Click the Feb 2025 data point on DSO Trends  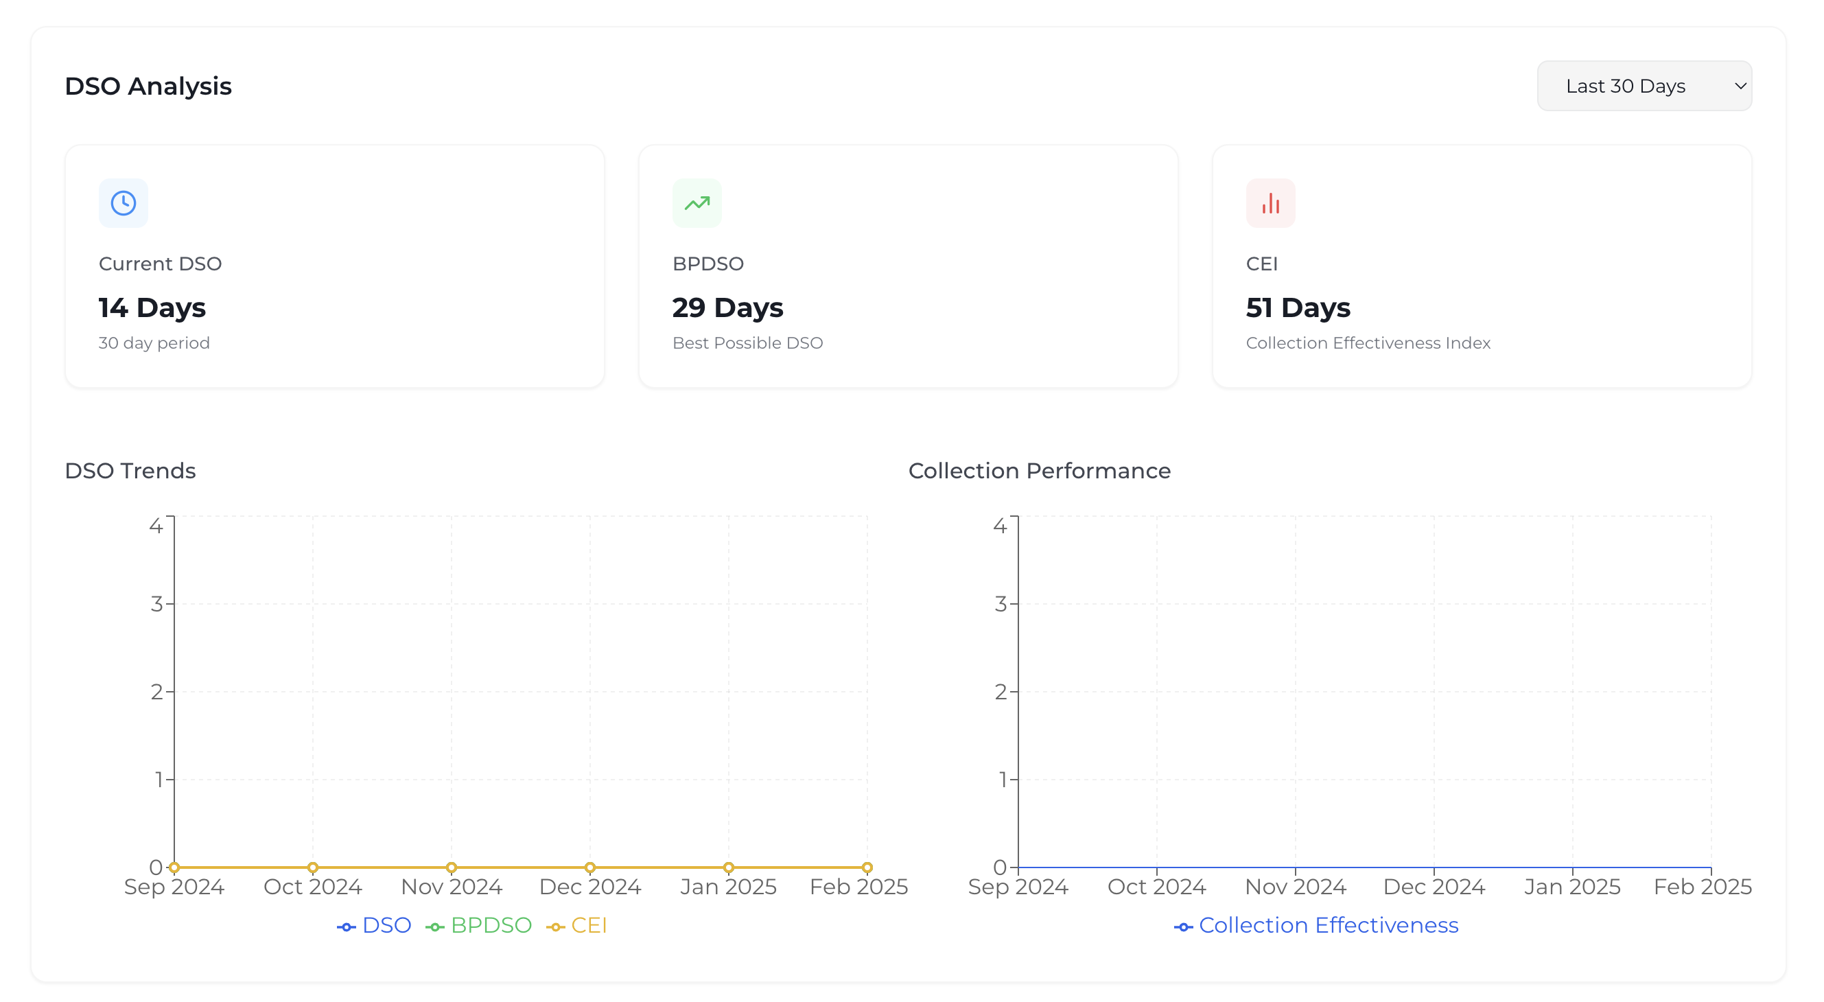[x=867, y=867]
